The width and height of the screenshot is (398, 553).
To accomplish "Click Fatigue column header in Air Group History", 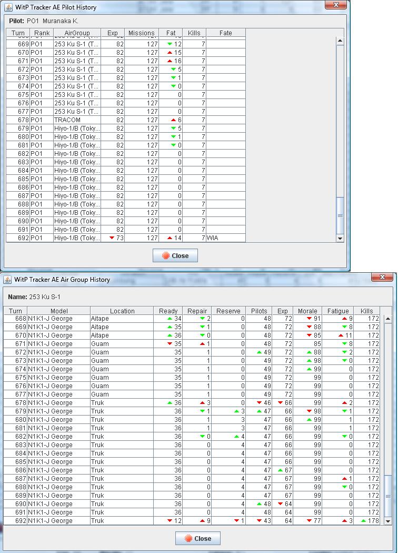I will 337,311.
